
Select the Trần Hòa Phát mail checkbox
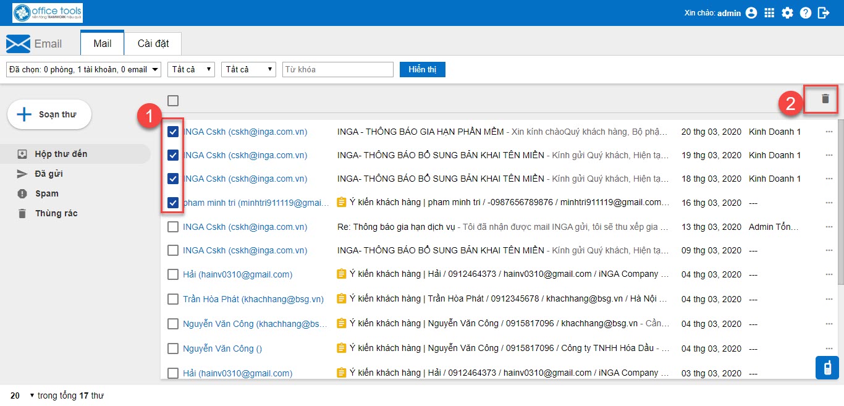173,299
